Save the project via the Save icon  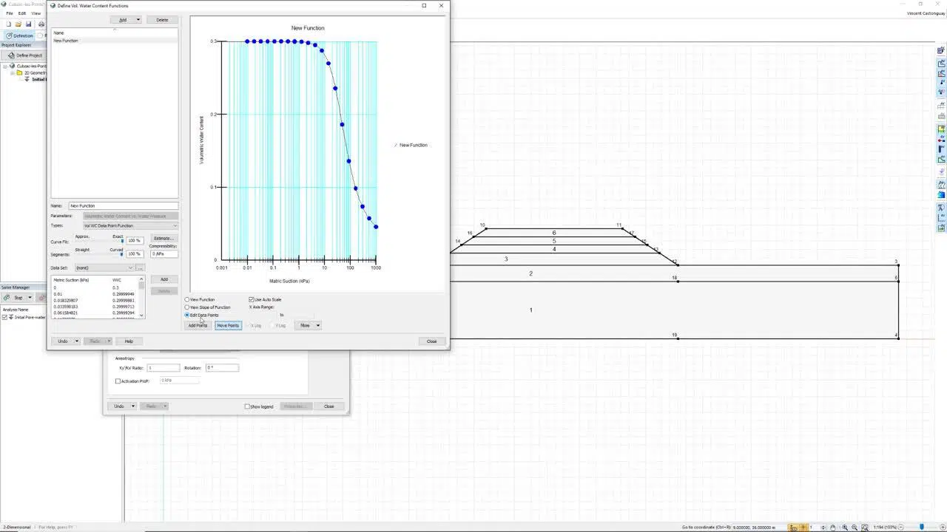(28, 24)
